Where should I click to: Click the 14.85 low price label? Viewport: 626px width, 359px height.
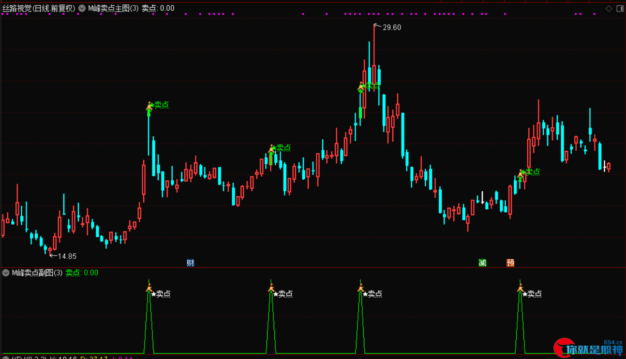[67, 256]
